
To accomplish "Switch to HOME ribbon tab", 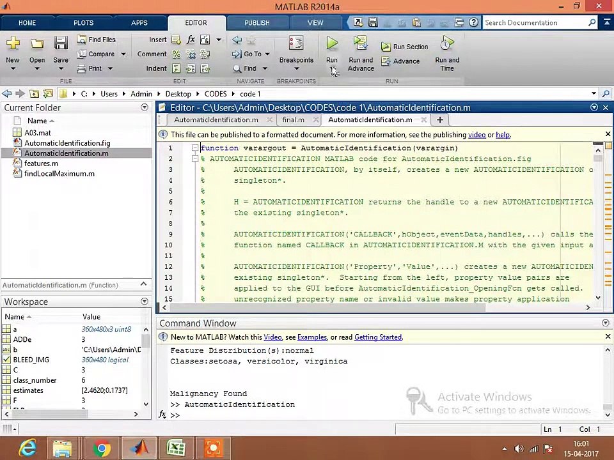I will (x=27, y=23).
